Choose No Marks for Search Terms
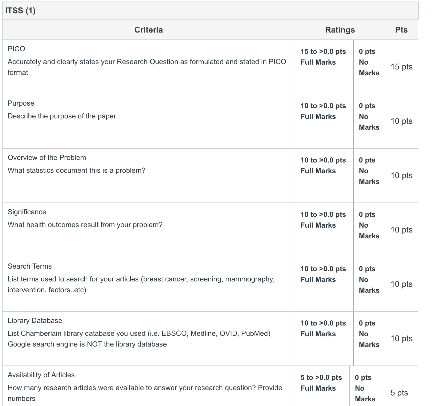The width and height of the screenshot is (435, 406). click(369, 284)
